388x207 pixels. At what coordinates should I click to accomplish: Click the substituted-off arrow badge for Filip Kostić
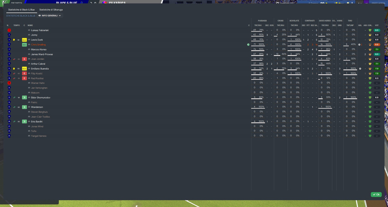[x=24, y=73]
